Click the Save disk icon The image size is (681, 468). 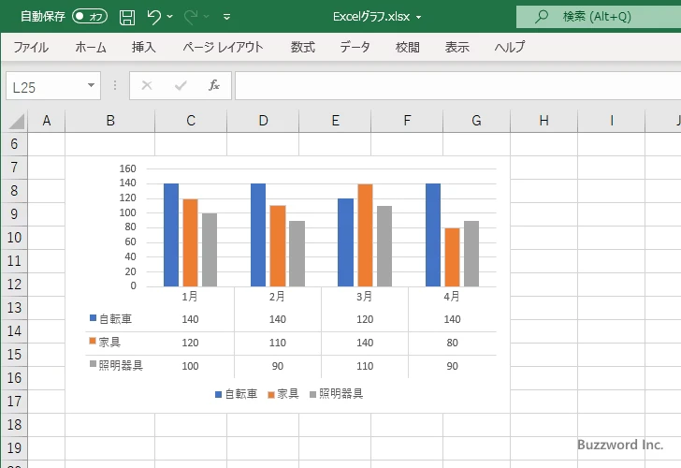click(127, 17)
